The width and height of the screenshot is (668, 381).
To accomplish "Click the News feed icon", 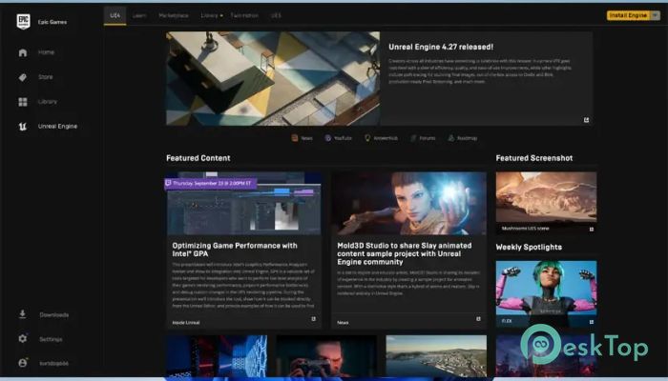I will pyautogui.click(x=294, y=138).
